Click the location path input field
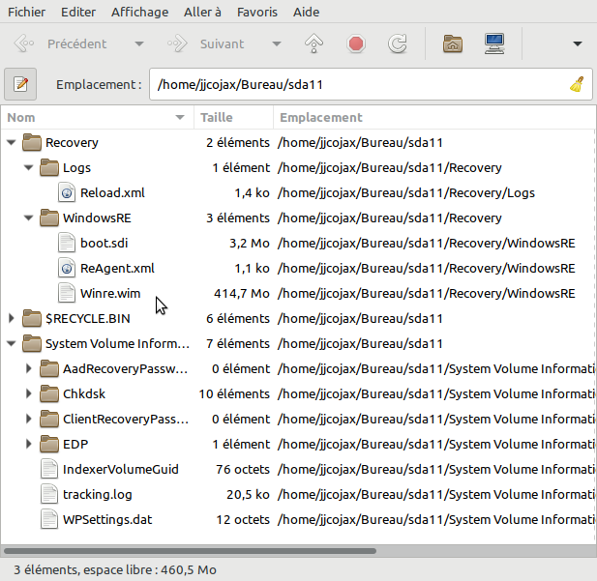 coord(371,84)
